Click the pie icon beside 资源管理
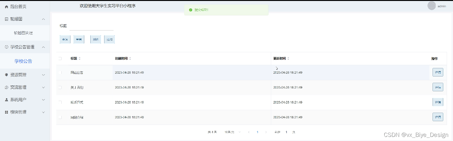Viewport: 453px width, 141px height. click(x=7, y=75)
